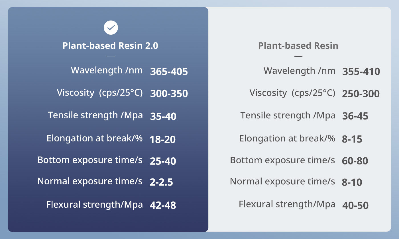Click the 60-80 bottom exposure value
This screenshot has height=239, width=399.
355,161
